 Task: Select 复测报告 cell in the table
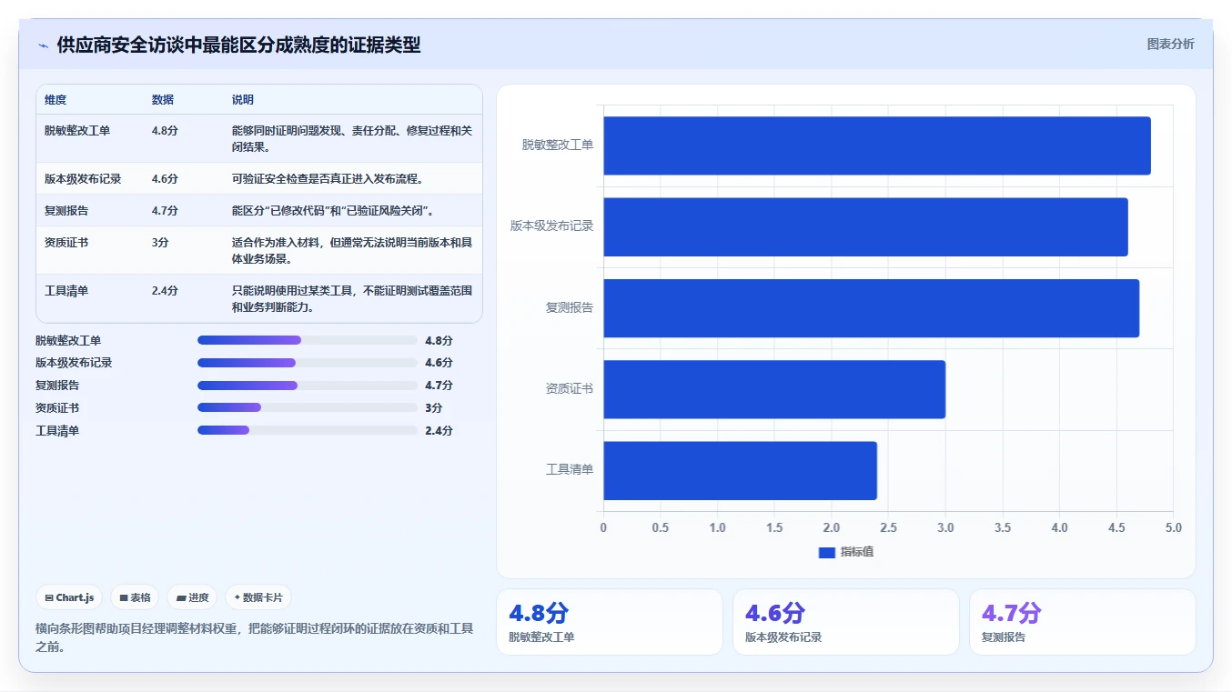point(66,211)
